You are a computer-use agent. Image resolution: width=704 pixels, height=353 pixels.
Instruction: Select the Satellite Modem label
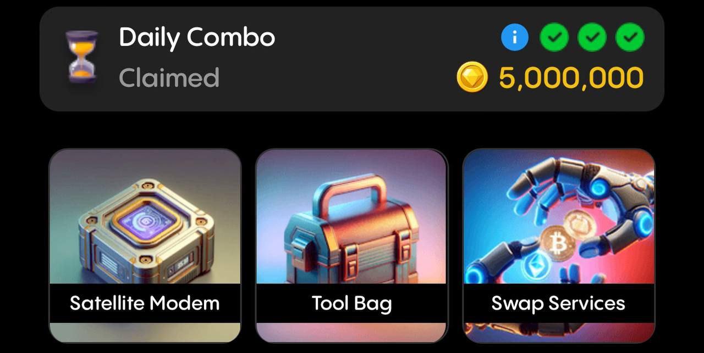tap(145, 303)
